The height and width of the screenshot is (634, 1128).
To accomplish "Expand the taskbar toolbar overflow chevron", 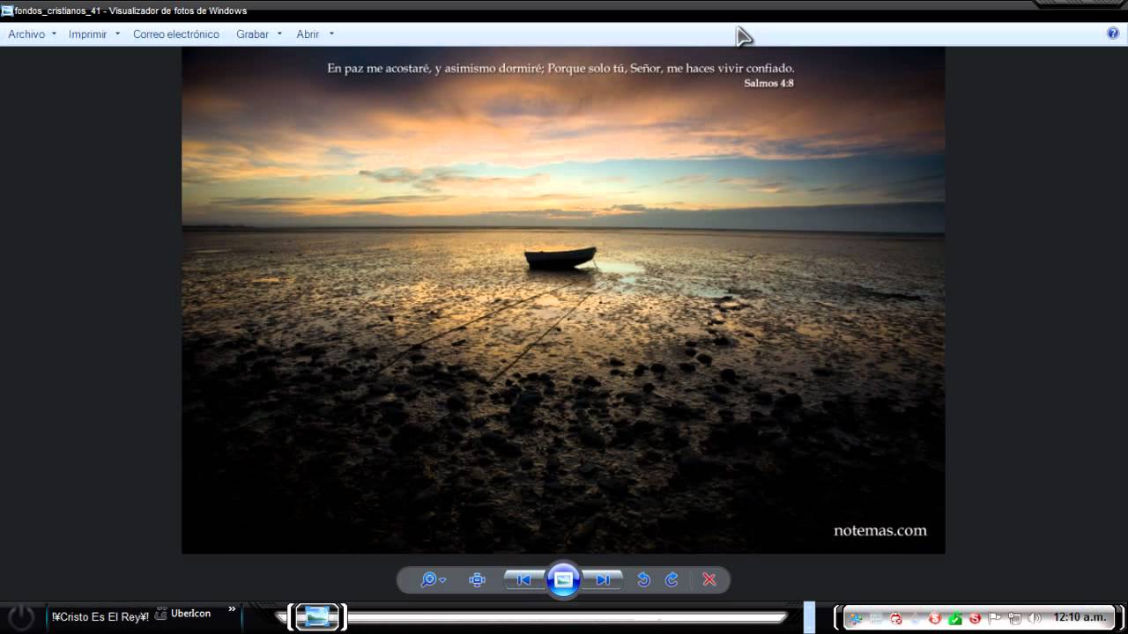I will coord(233,608).
